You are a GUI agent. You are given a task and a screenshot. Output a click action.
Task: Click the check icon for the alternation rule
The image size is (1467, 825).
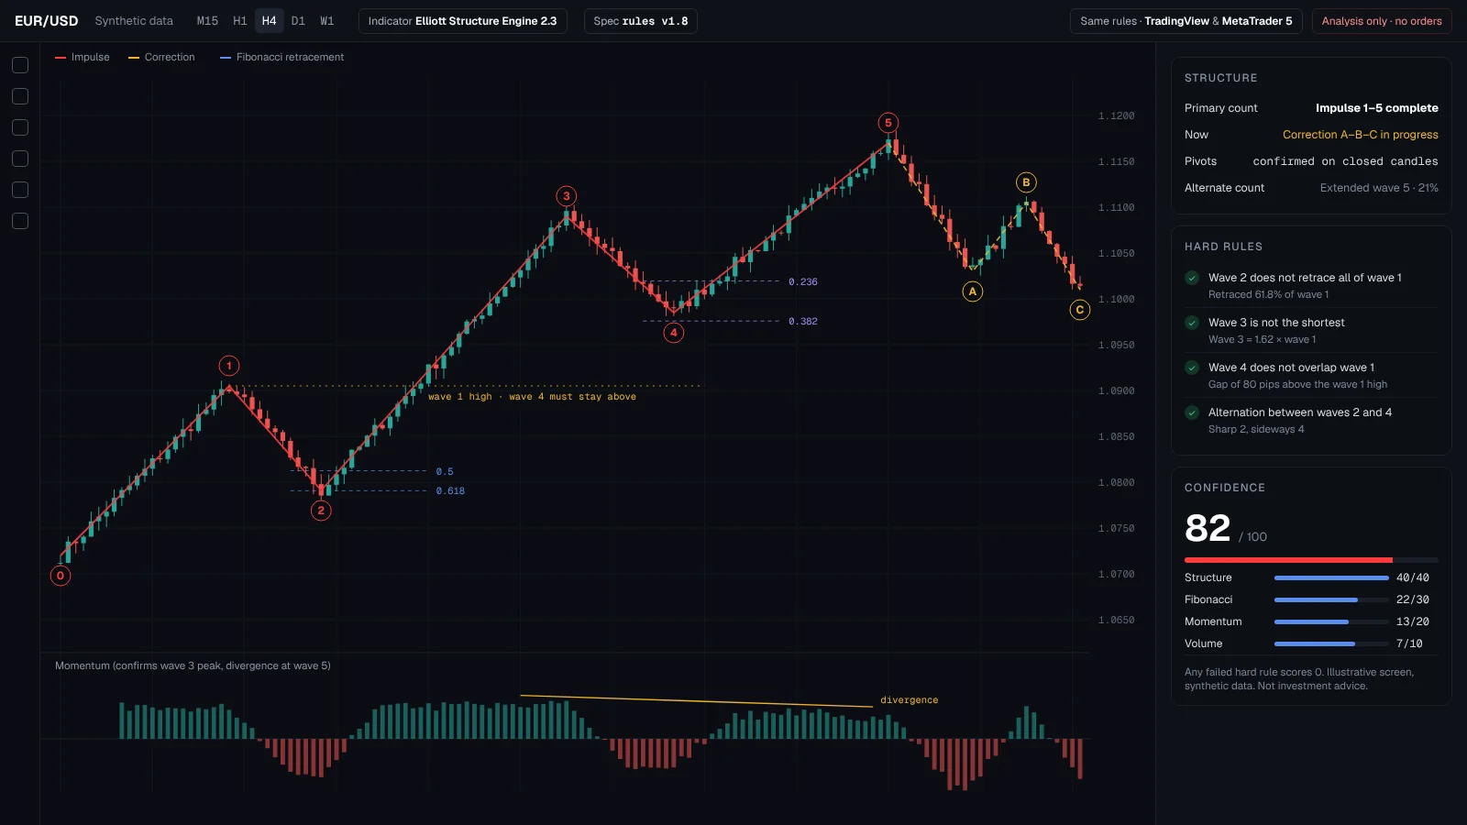[1192, 412]
